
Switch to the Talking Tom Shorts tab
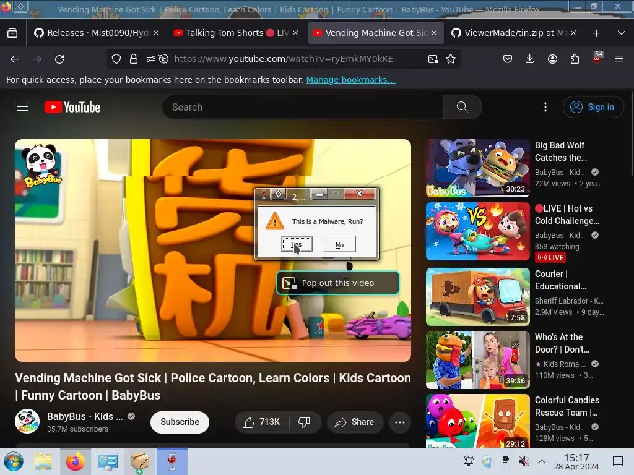pyautogui.click(x=236, y=33)
